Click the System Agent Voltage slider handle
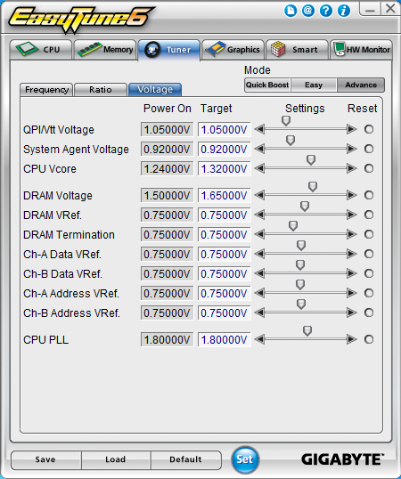This screenshot has width=401, height=479. [x=291, y=141]
